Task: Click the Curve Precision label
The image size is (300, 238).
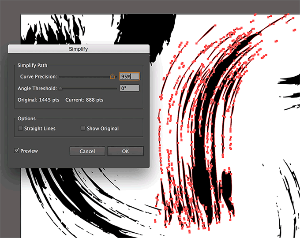Action: coord(38,77)
